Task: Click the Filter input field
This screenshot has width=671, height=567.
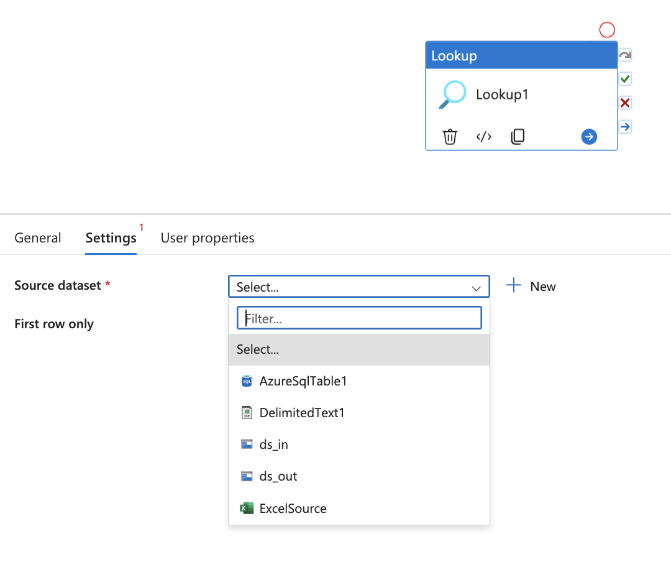Action: point(359,318)
